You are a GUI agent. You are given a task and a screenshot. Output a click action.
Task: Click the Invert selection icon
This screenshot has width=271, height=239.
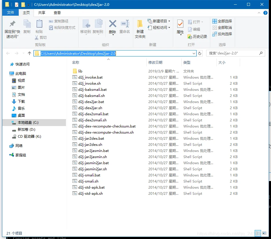tap(214, 34)
